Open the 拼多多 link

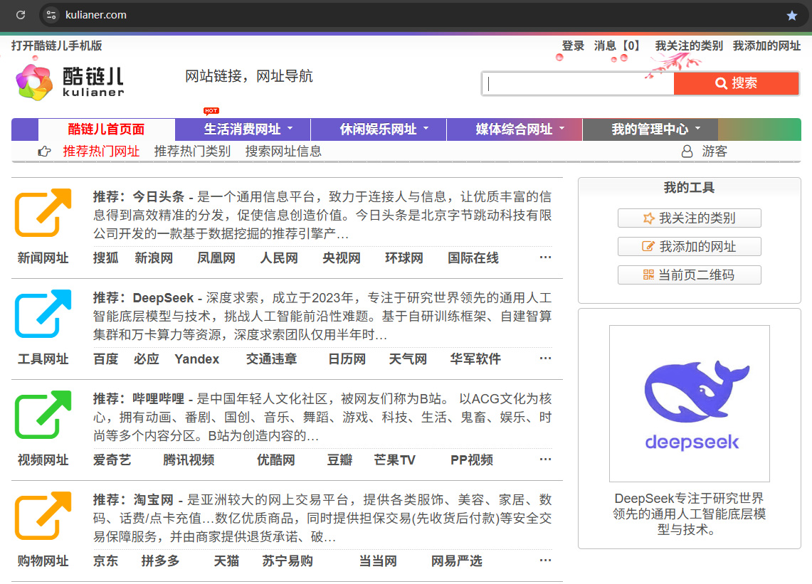(161, 561)
